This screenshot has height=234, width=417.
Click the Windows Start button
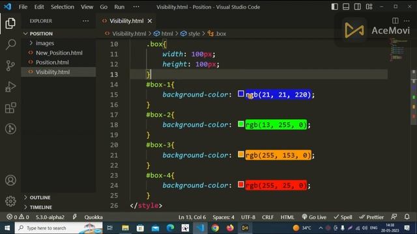pos(7,227)
